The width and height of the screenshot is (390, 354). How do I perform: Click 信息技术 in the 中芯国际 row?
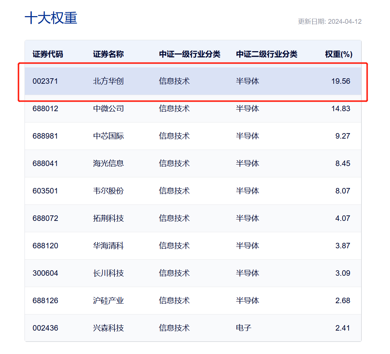coord(175,136)
